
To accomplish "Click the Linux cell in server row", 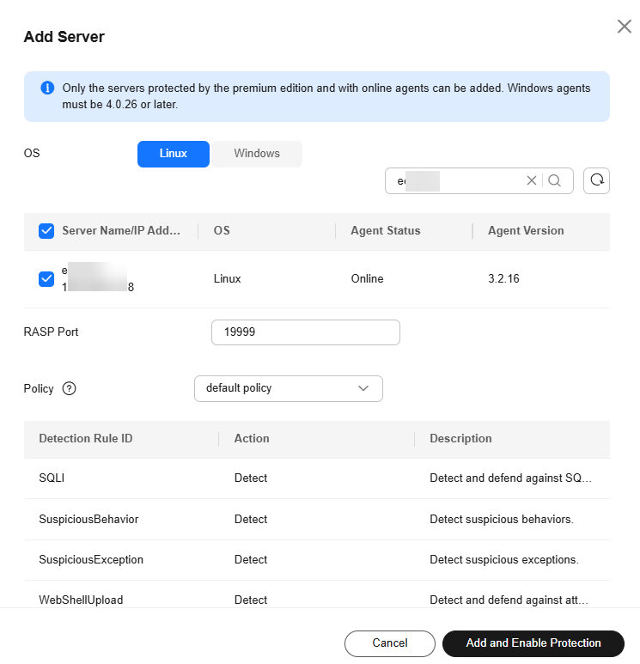I will 227,278.
